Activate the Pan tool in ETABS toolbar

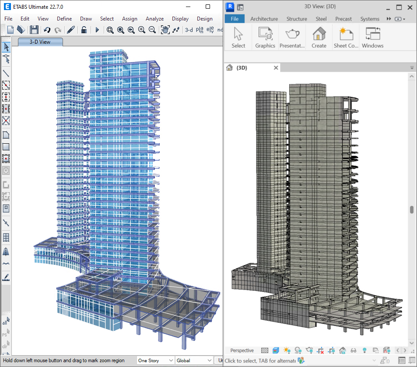(165, 30)
